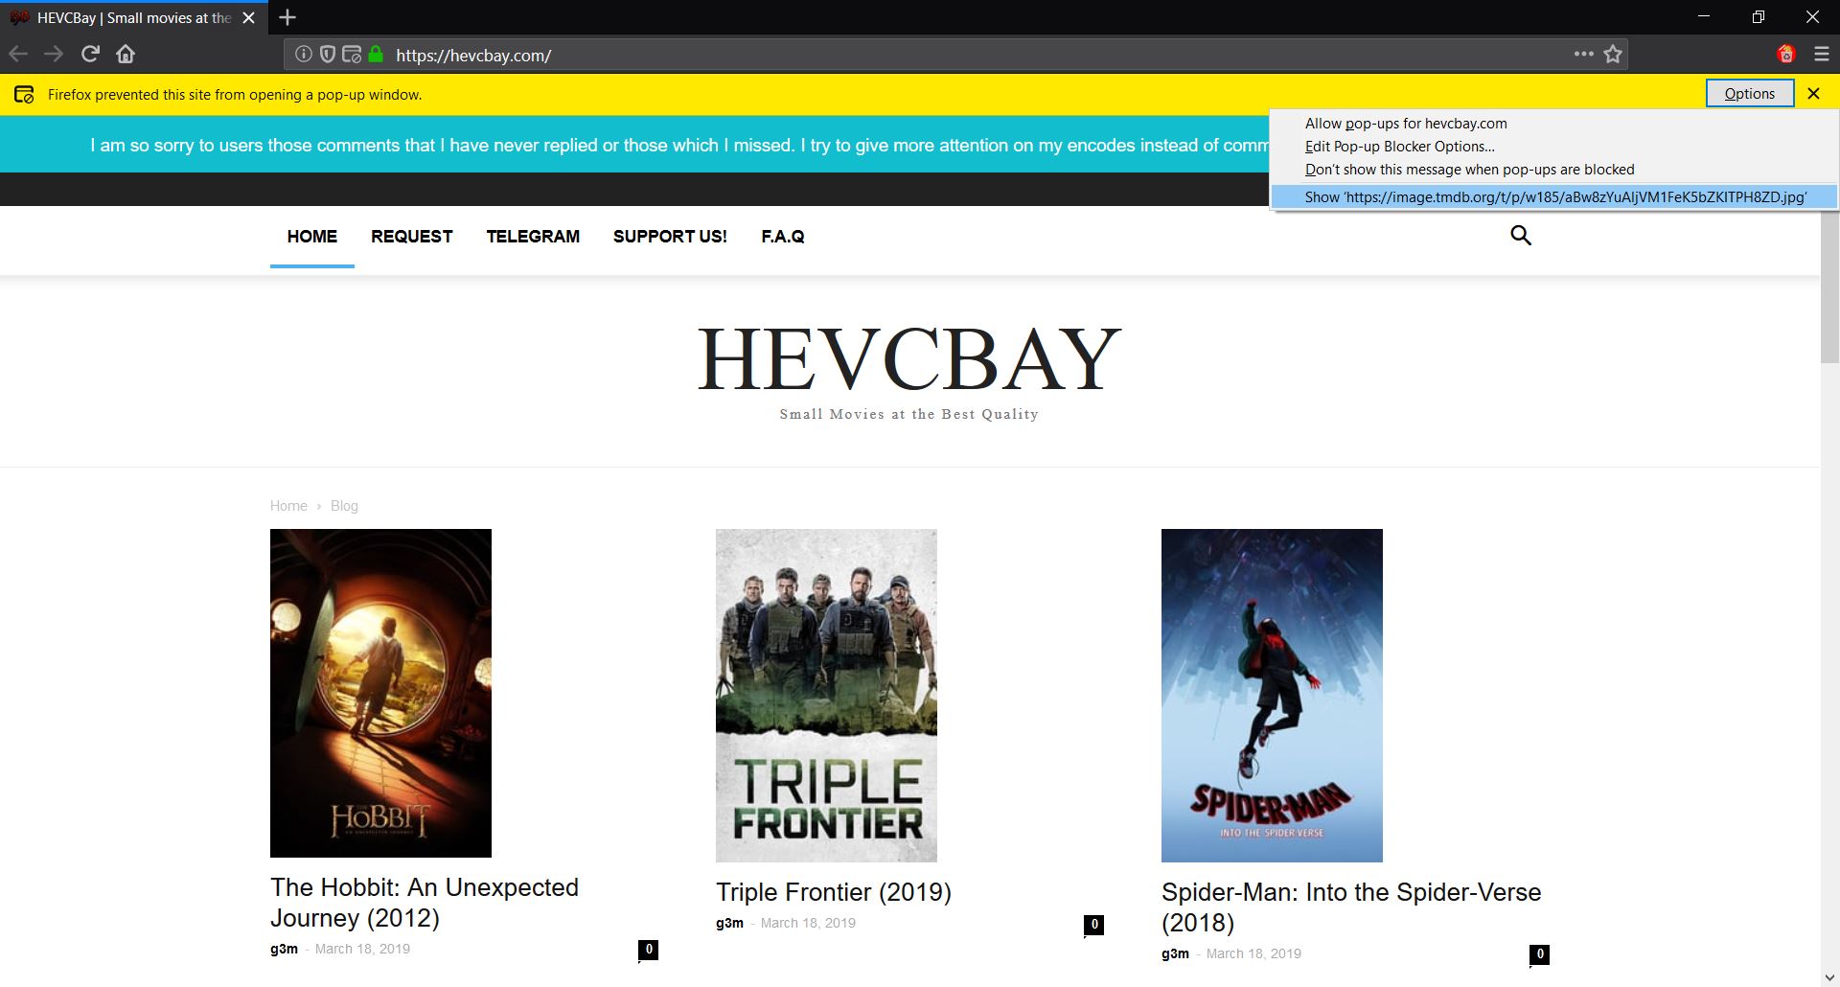Click comment count badge on Hobbit post
The image size is (1840, 987).
click(x=649, y=950)
